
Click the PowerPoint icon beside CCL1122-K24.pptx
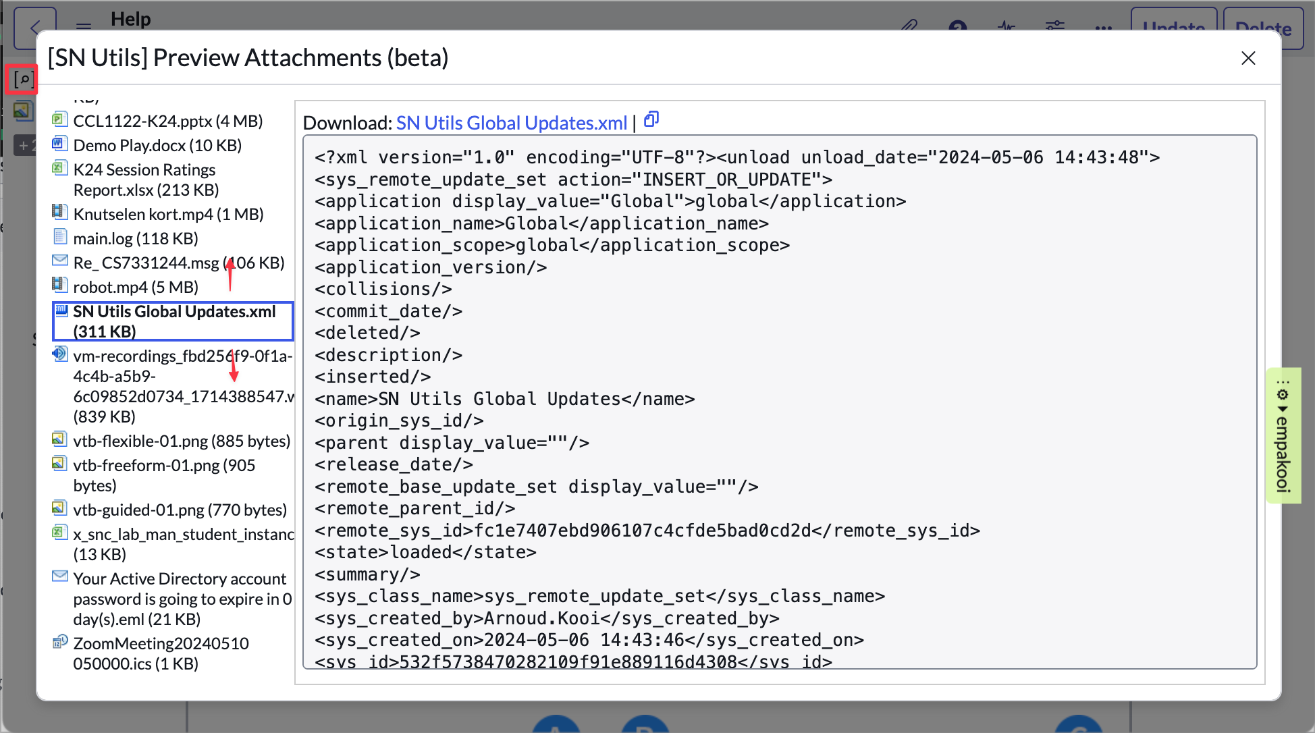(x=60, y=119)
